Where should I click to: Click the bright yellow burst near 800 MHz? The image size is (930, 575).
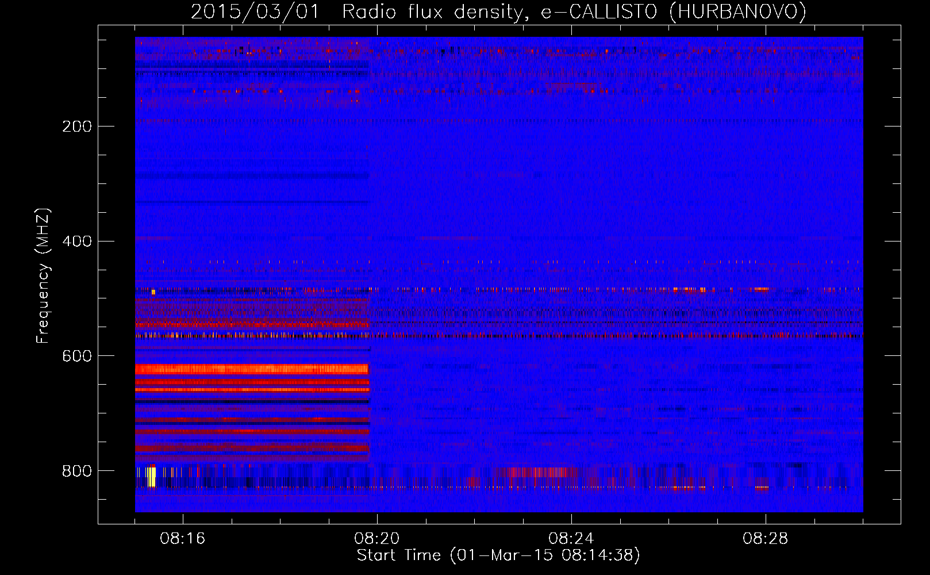(151, 477)
